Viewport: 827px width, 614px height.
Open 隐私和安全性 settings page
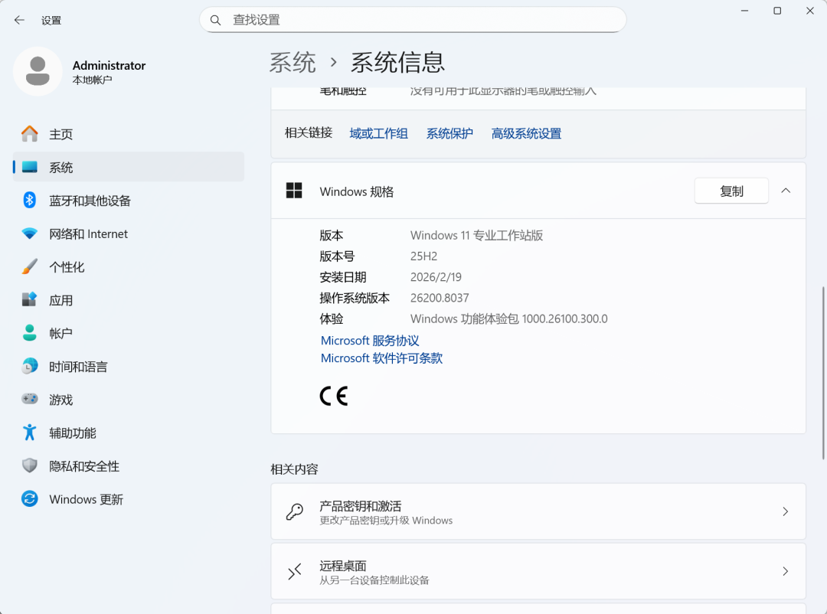[128, 466]
